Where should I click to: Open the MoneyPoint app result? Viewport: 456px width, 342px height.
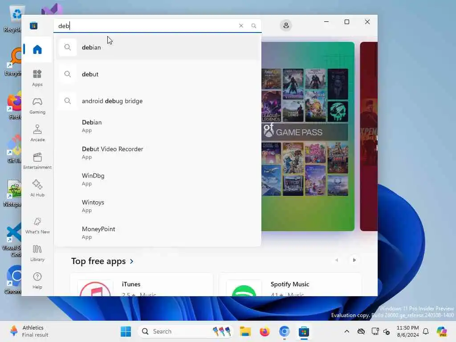[x=158, y=232]
